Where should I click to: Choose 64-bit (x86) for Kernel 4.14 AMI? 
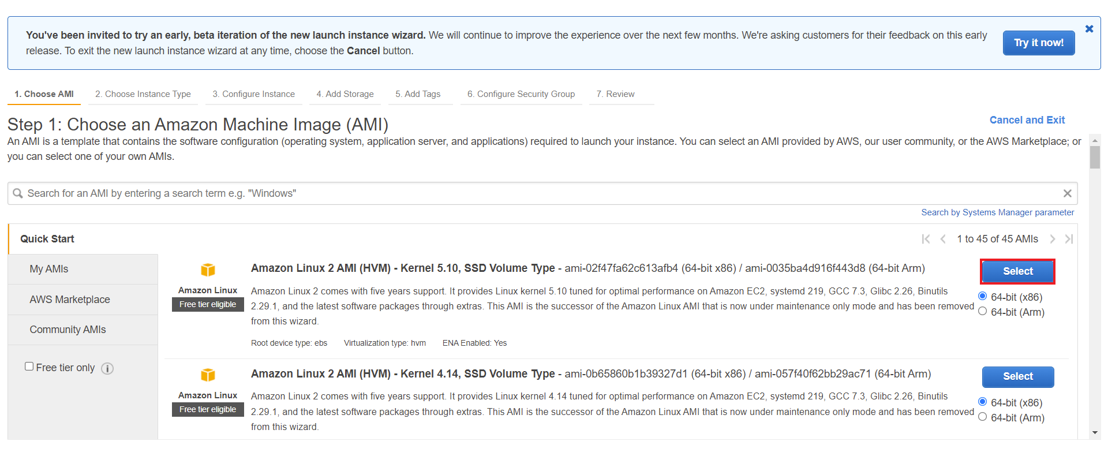pyautogui.click(x=982, y=402)
